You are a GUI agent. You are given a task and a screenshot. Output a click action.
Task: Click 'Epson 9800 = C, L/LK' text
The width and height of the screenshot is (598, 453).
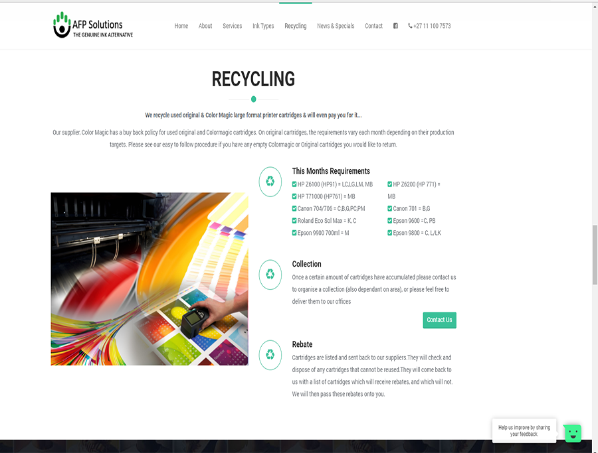tap(417, 233)
